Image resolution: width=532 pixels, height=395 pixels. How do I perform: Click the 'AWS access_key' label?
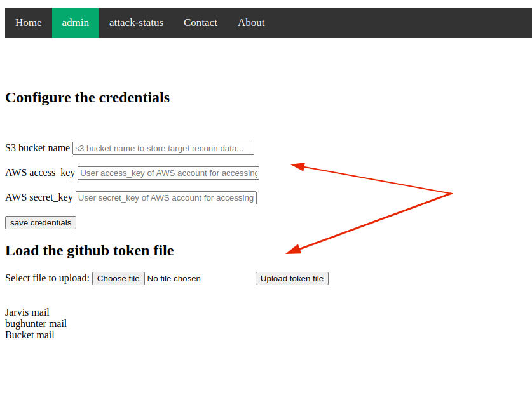(x=40, y=173)
